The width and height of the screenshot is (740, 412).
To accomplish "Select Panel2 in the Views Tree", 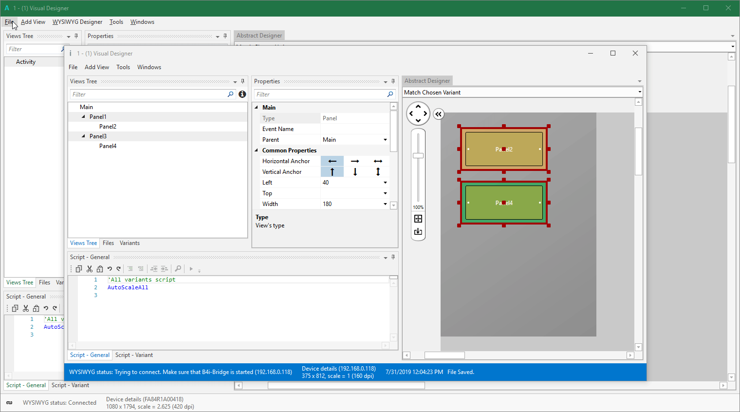I will pyautogui.click(x=108, y=127).
